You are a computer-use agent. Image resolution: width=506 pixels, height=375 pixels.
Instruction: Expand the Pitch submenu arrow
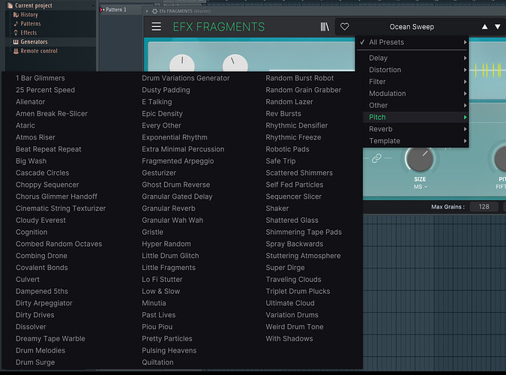pyautogui.click(x=465, y=117)
